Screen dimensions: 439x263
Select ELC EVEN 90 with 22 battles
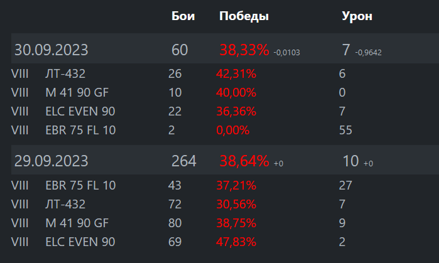[x=225, y=111]
